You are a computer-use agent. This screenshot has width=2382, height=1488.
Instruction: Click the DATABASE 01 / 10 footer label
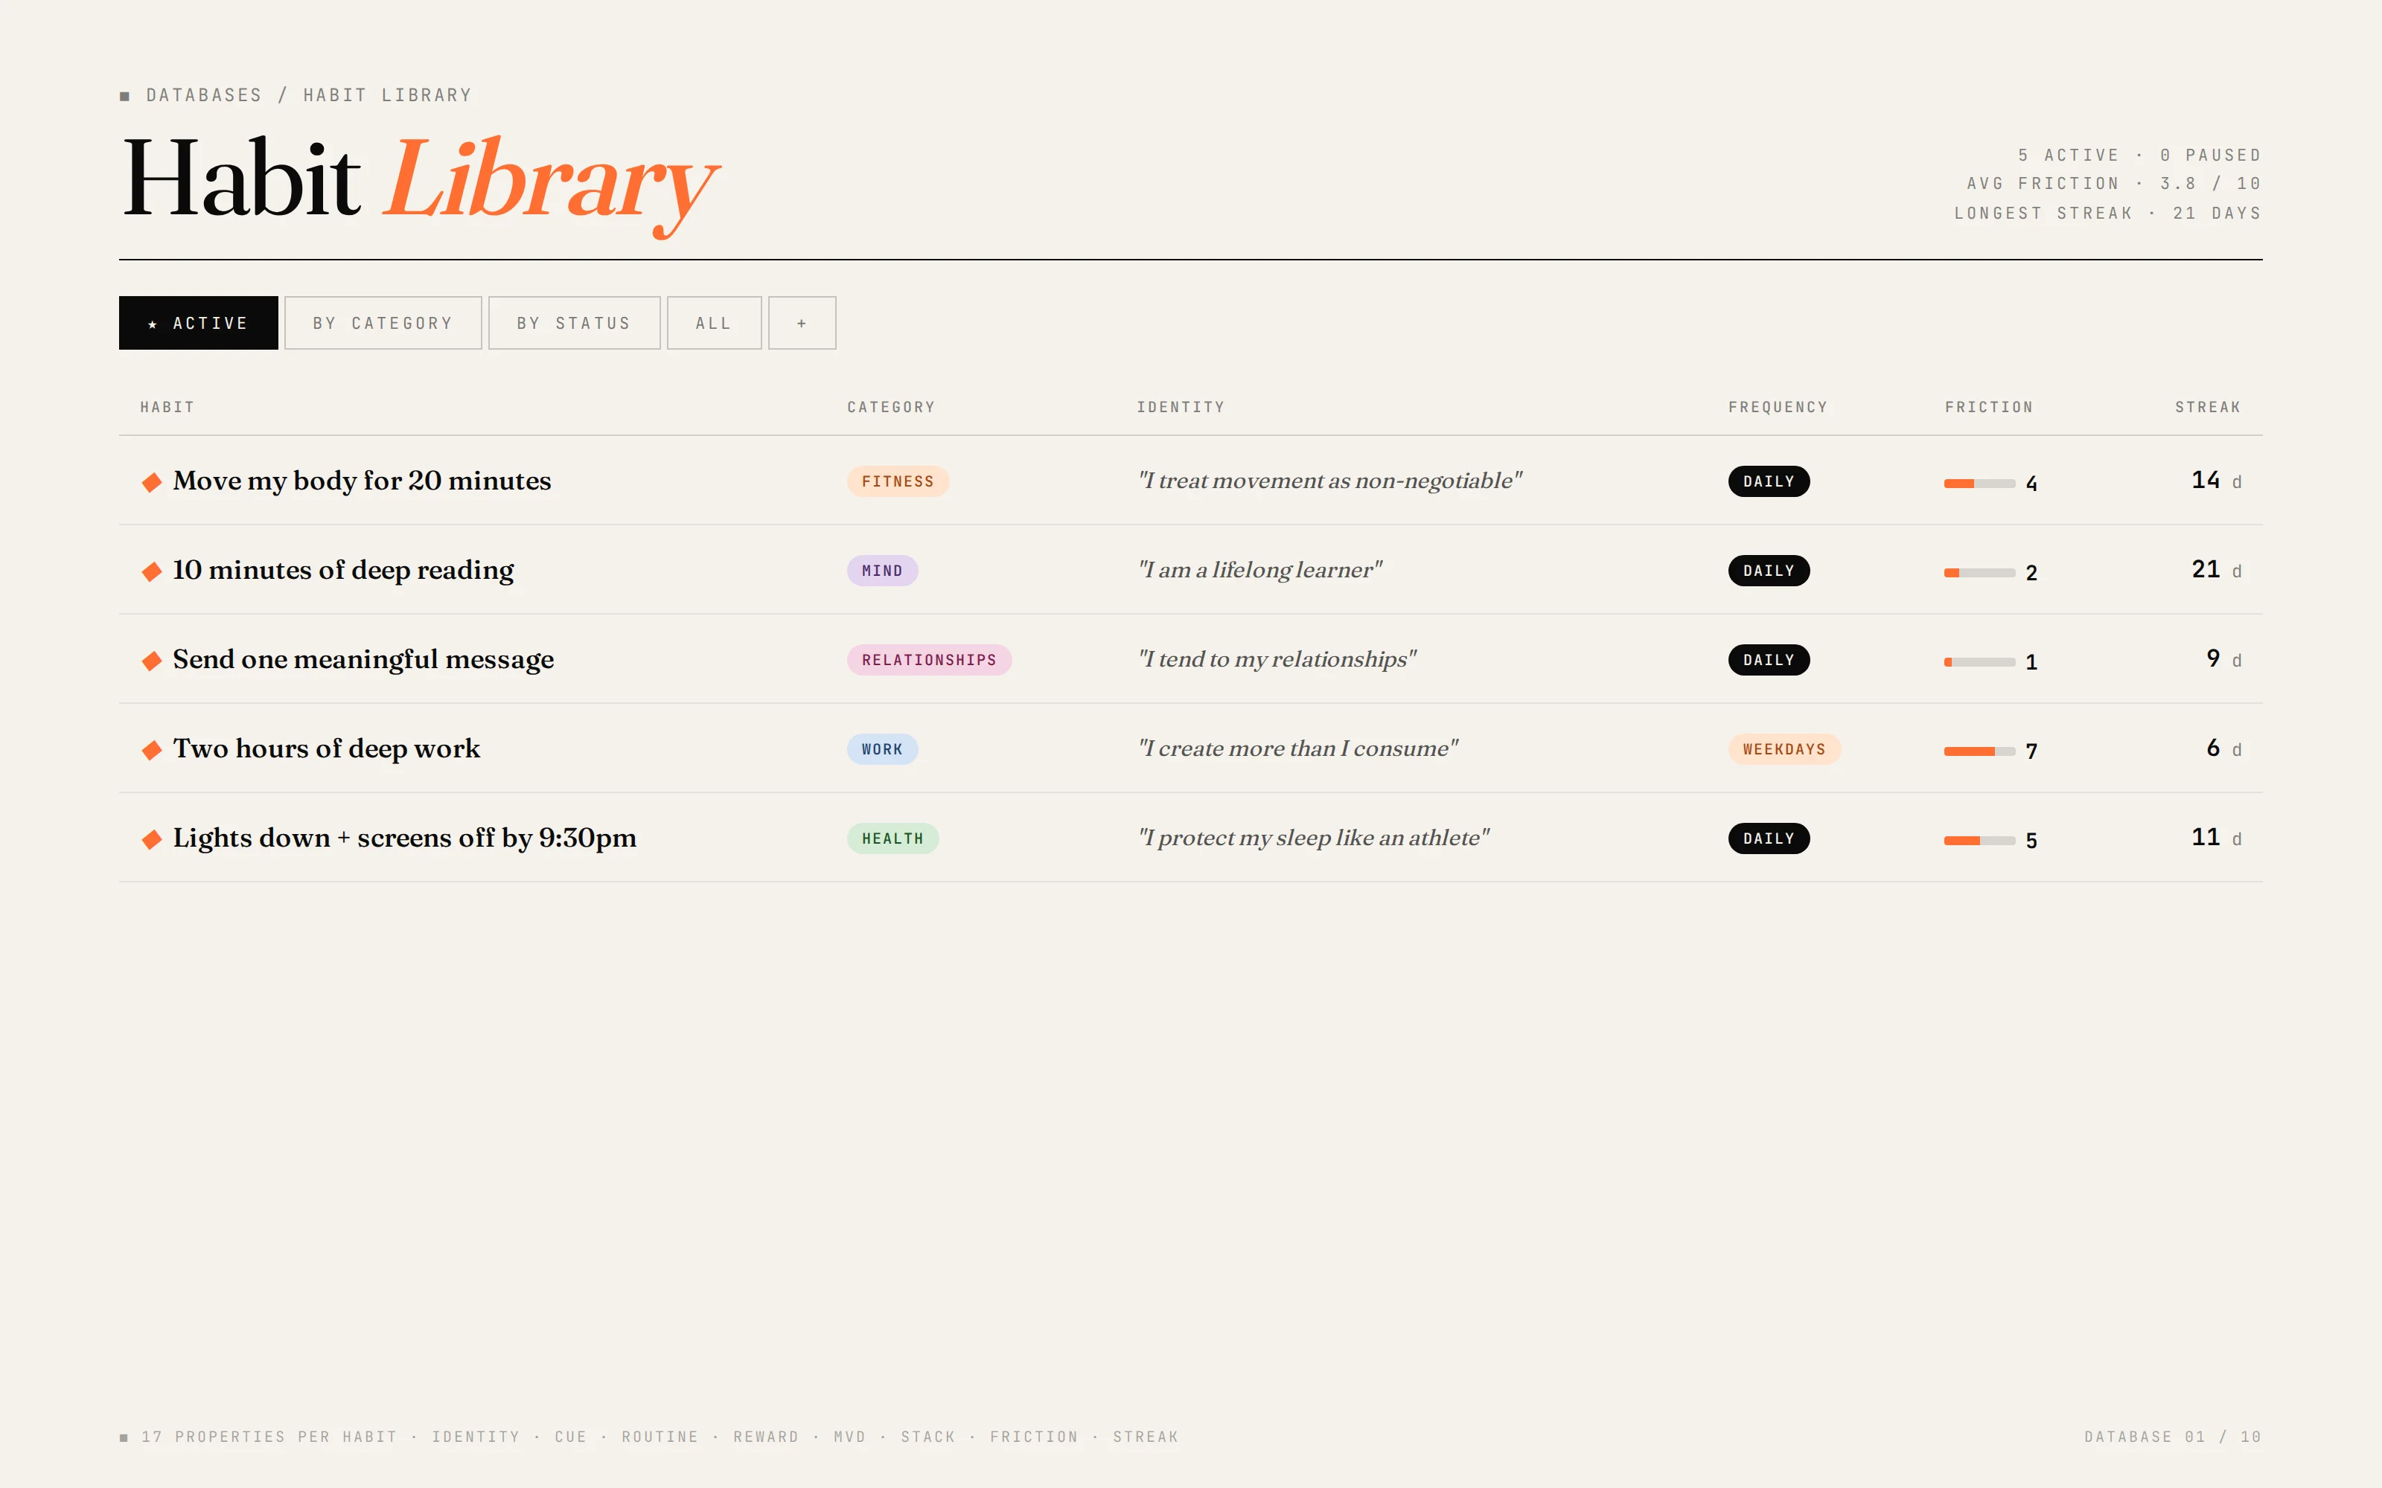click(x=2172, y=1437)
